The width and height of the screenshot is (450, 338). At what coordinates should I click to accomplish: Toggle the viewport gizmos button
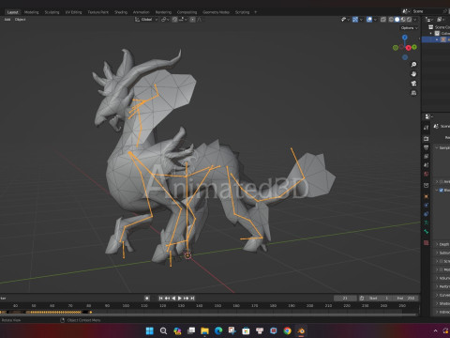[x=355, y=20]
